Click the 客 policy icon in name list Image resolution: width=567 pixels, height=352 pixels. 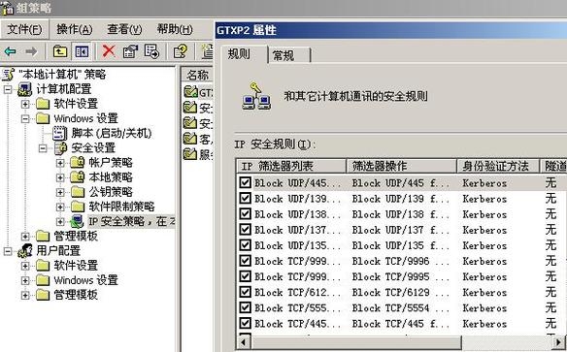pos(190,139)
